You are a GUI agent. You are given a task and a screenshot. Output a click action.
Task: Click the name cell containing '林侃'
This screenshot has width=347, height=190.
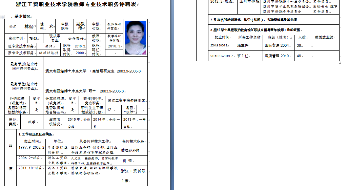tap(29, 26)
